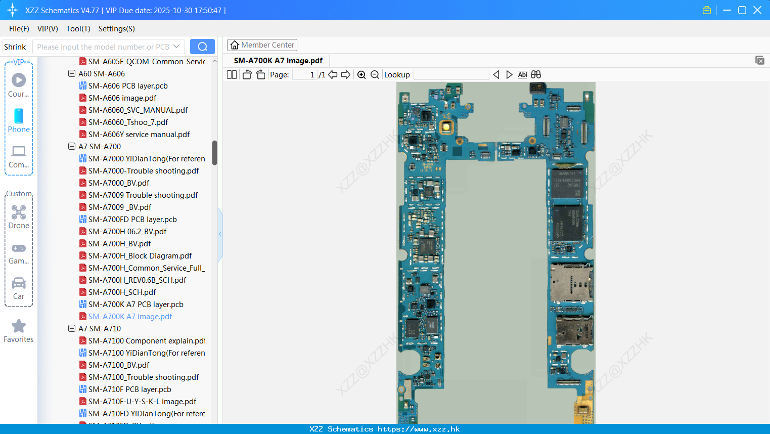Viewport: 770px width, 434px height.
Task: Open SM-A606 PCB layer.pcb
Action: (128, 86)
